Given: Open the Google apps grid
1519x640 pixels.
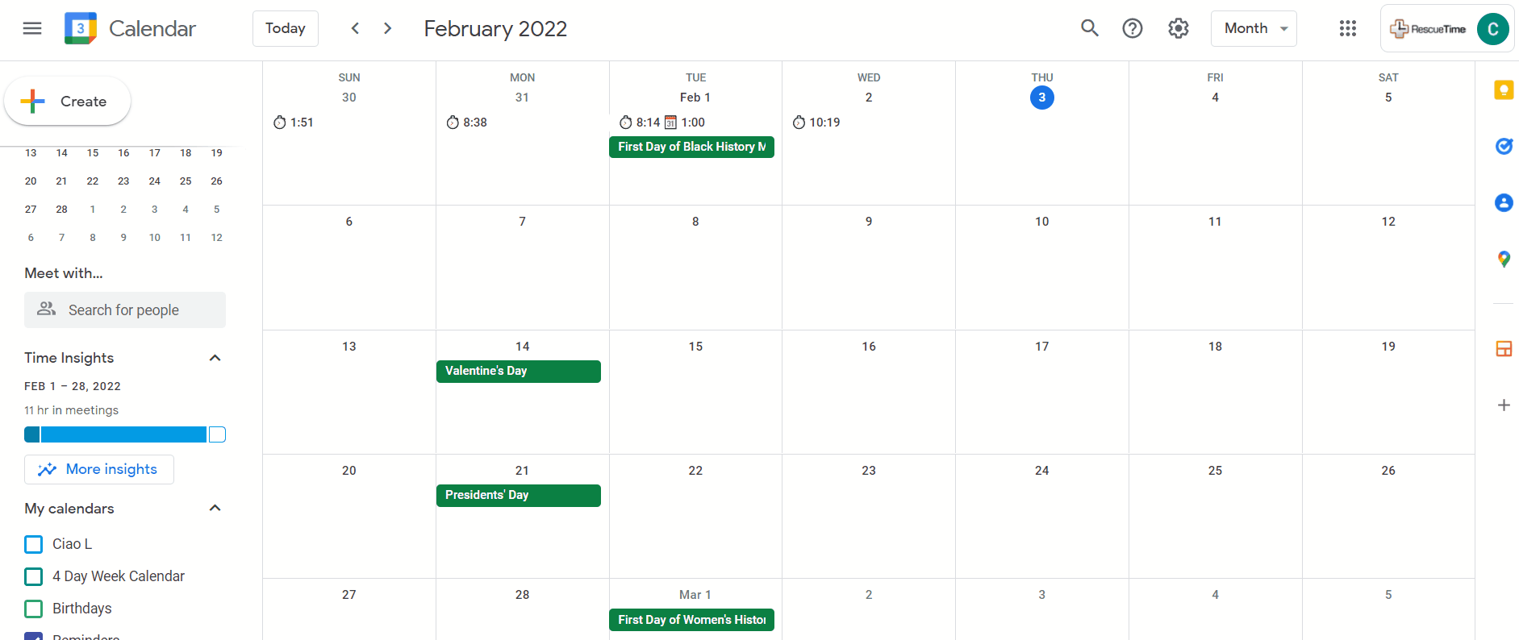Looking at the screenshot, I should point(1348,28).
